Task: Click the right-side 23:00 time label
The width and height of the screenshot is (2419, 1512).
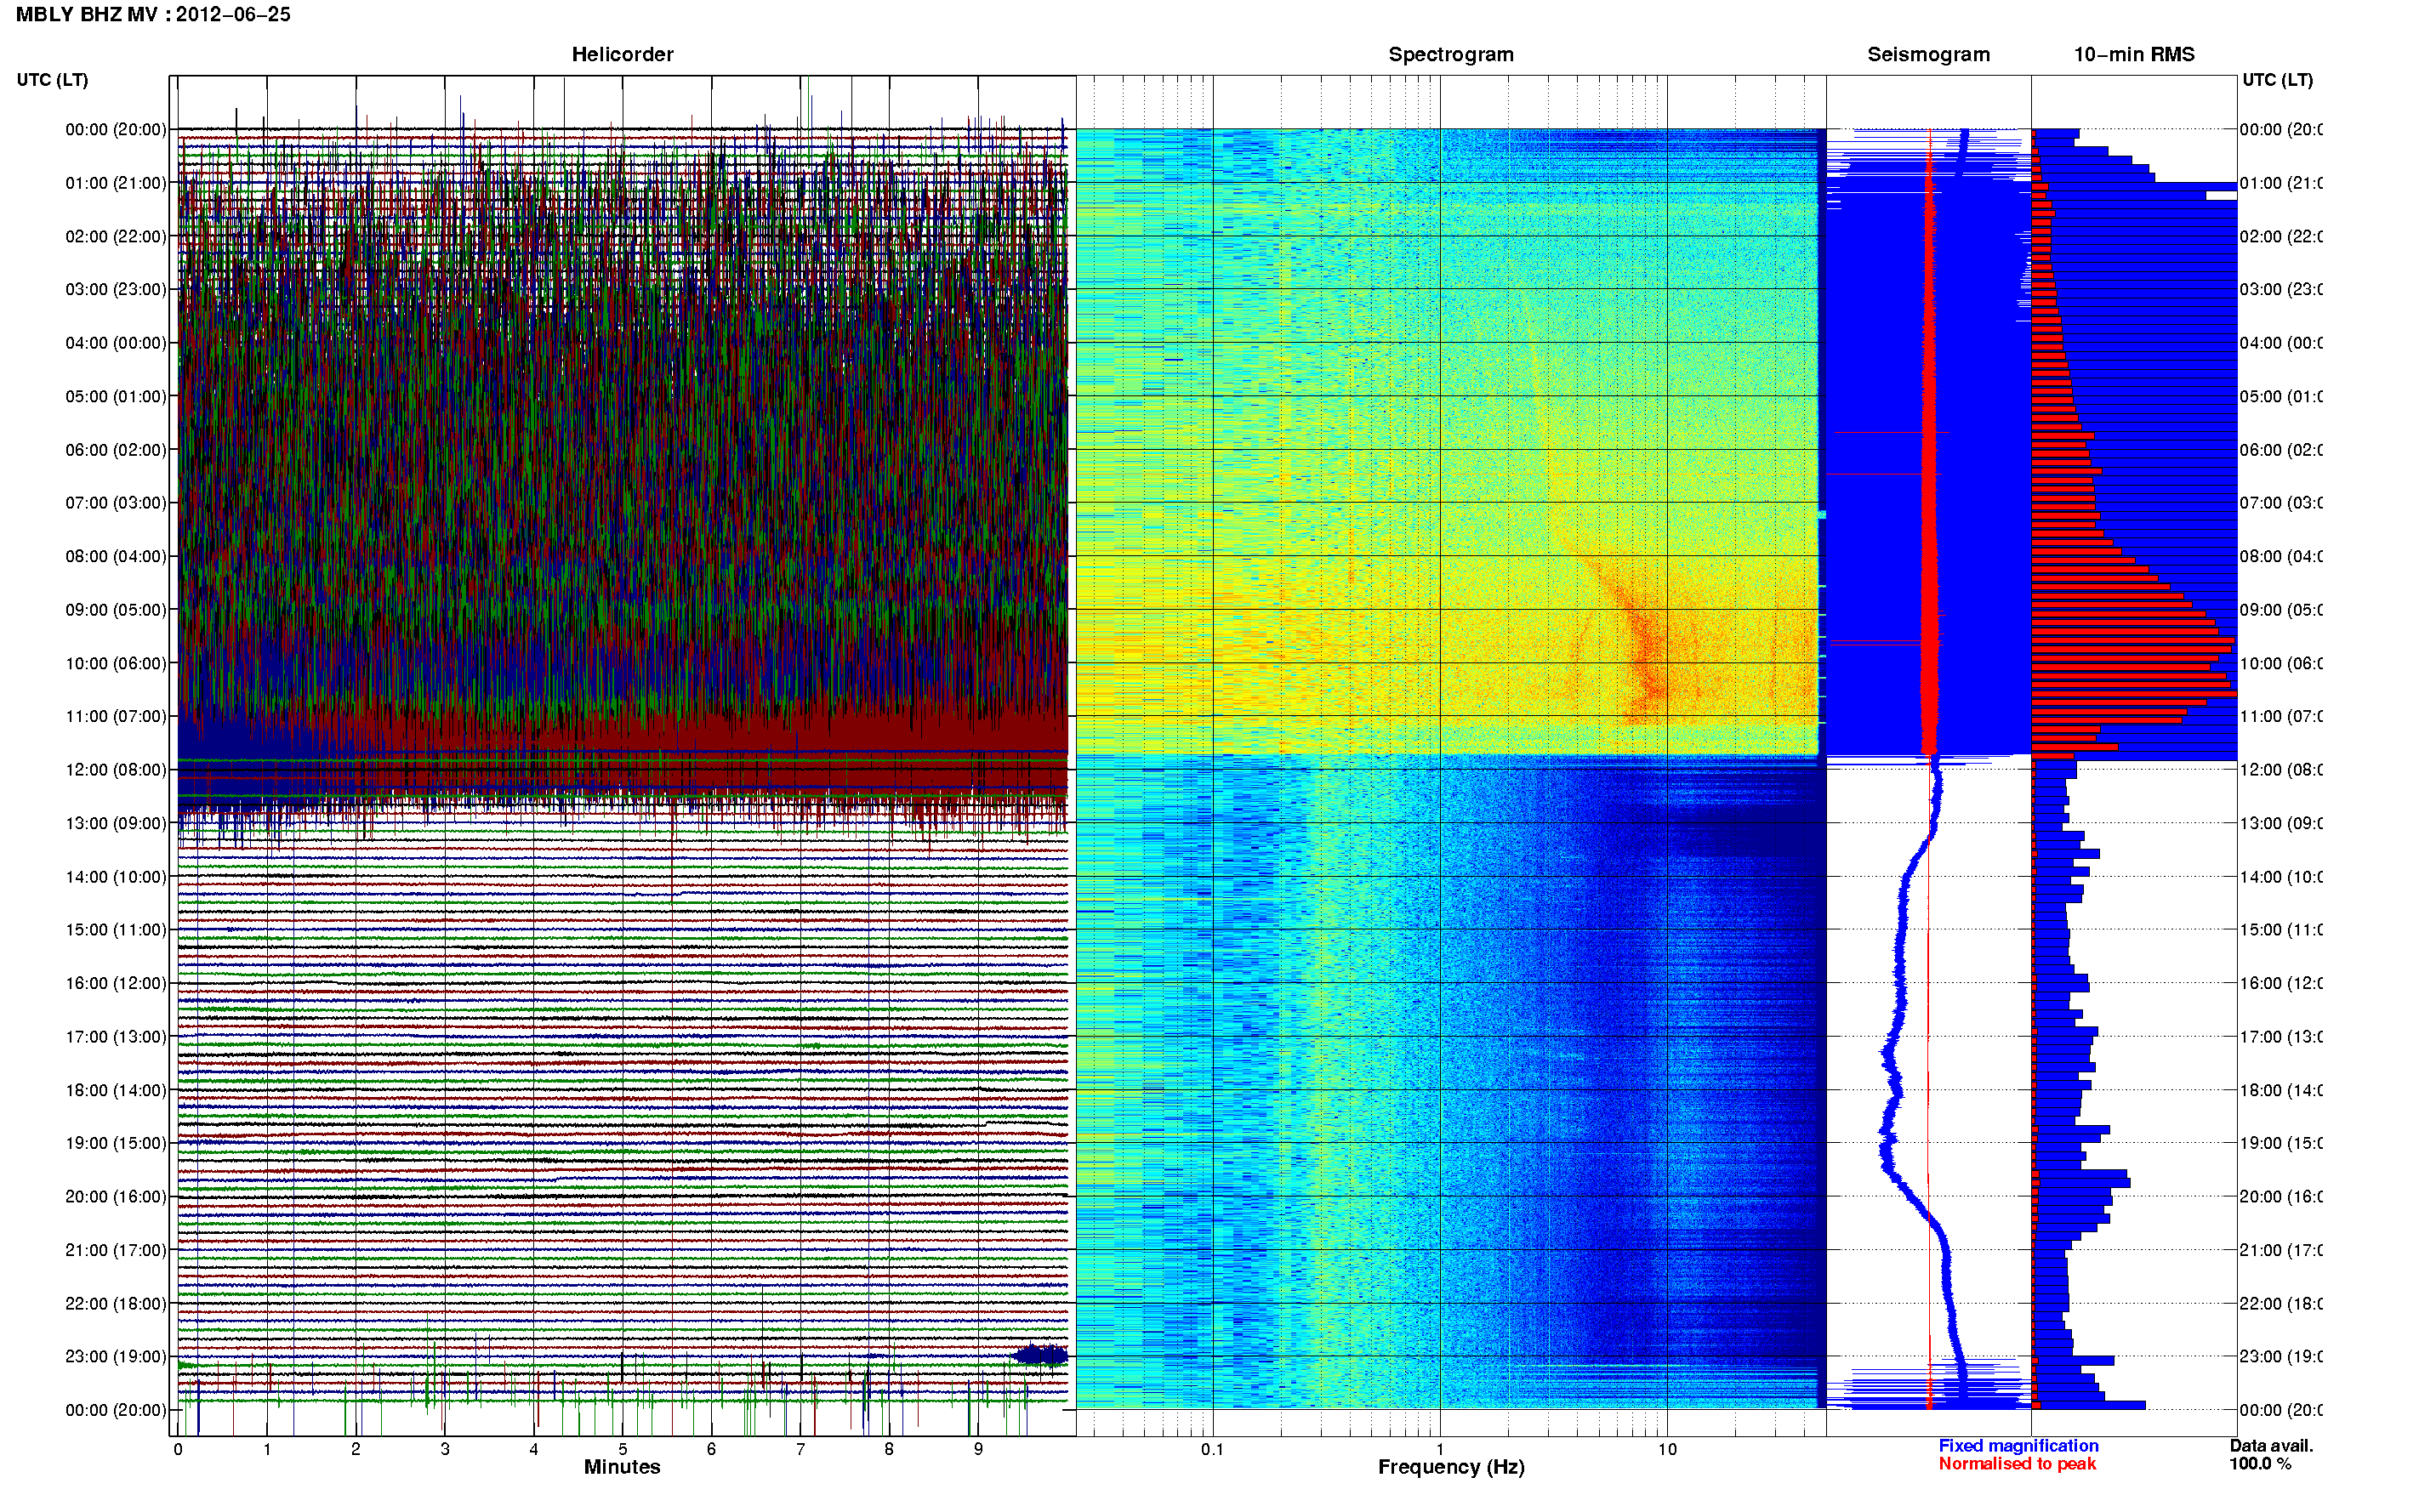Action: [2281, 1357]
